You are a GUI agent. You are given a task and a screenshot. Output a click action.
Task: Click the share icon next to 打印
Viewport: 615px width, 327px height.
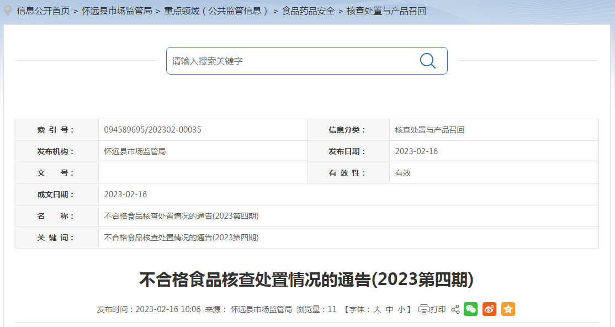point(455,309)
